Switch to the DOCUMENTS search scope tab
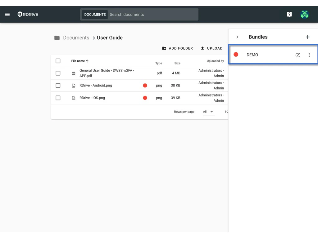The width and height of the screenshot is (318, 238). coord(95,14)
